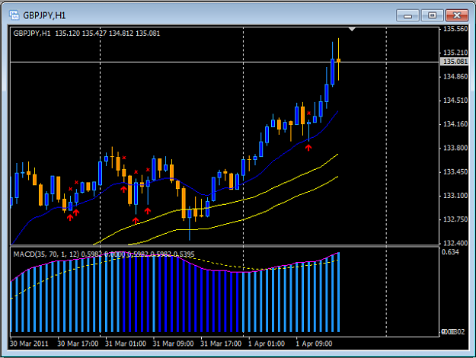
Task: Click the tall blue candle before the latest candle
Action: pos(332,72)
